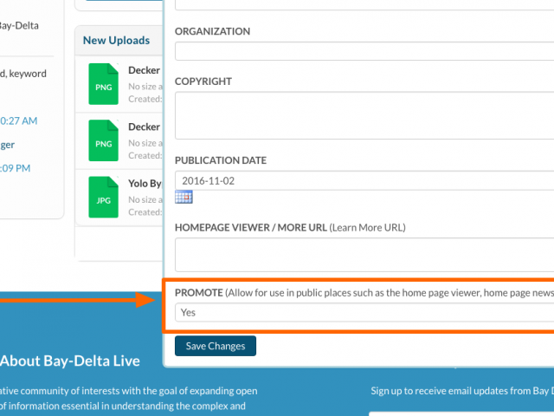Click the Publication Date field 2016-11-02
The height and width of the screenshot is (416, 554).
tap(364, 181)
